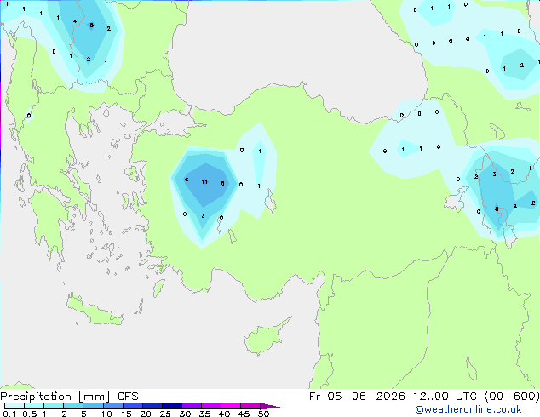Click the purple over-50 arrow on legend
The height and width of the screenshot is (417, 540).
270,406
